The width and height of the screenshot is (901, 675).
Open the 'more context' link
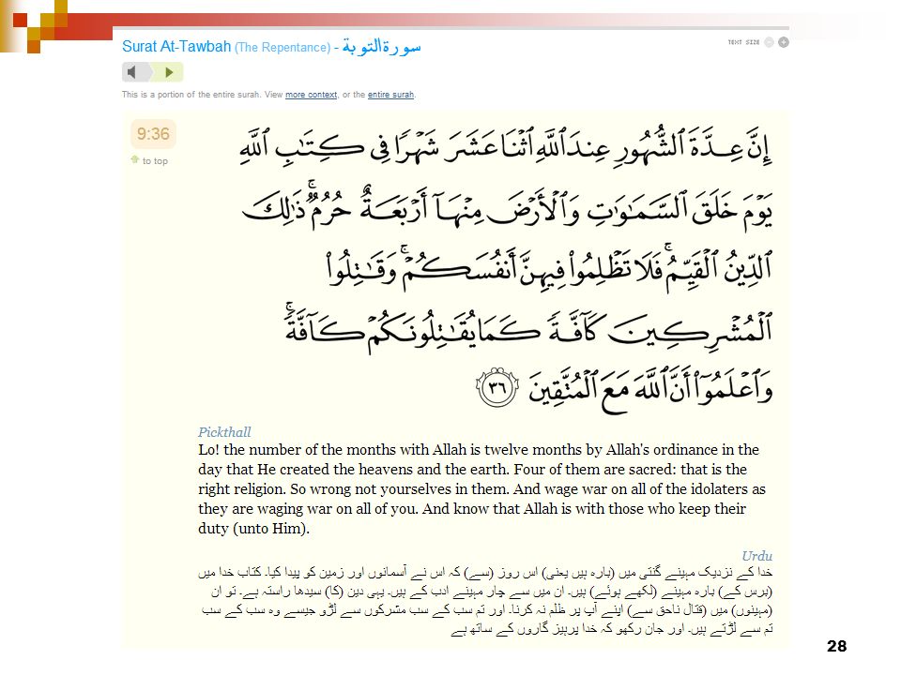311,95
